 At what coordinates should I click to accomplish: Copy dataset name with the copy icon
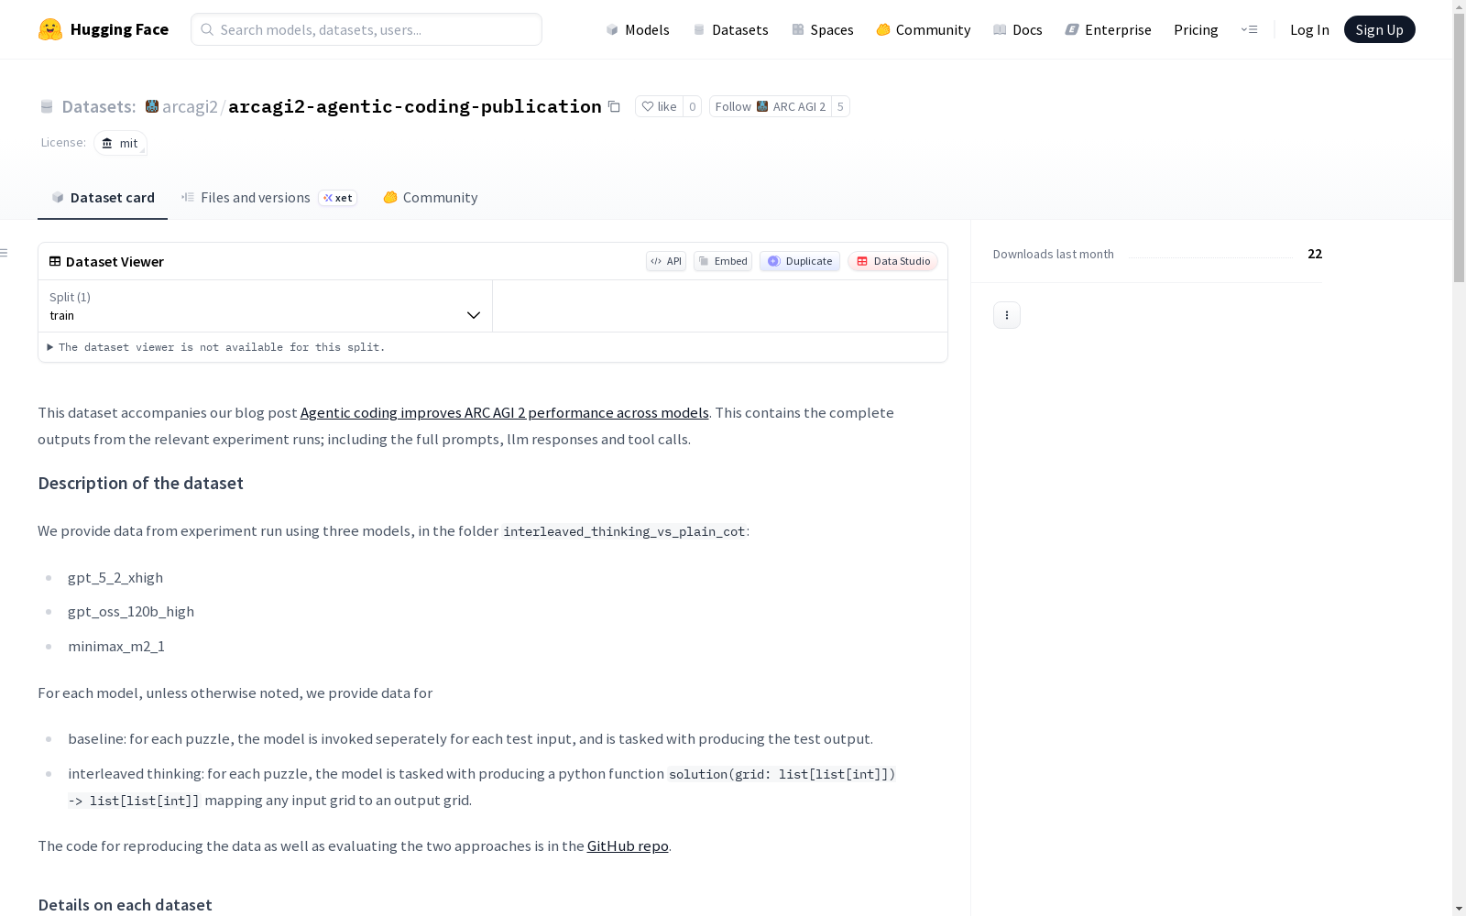coord(614,106)
